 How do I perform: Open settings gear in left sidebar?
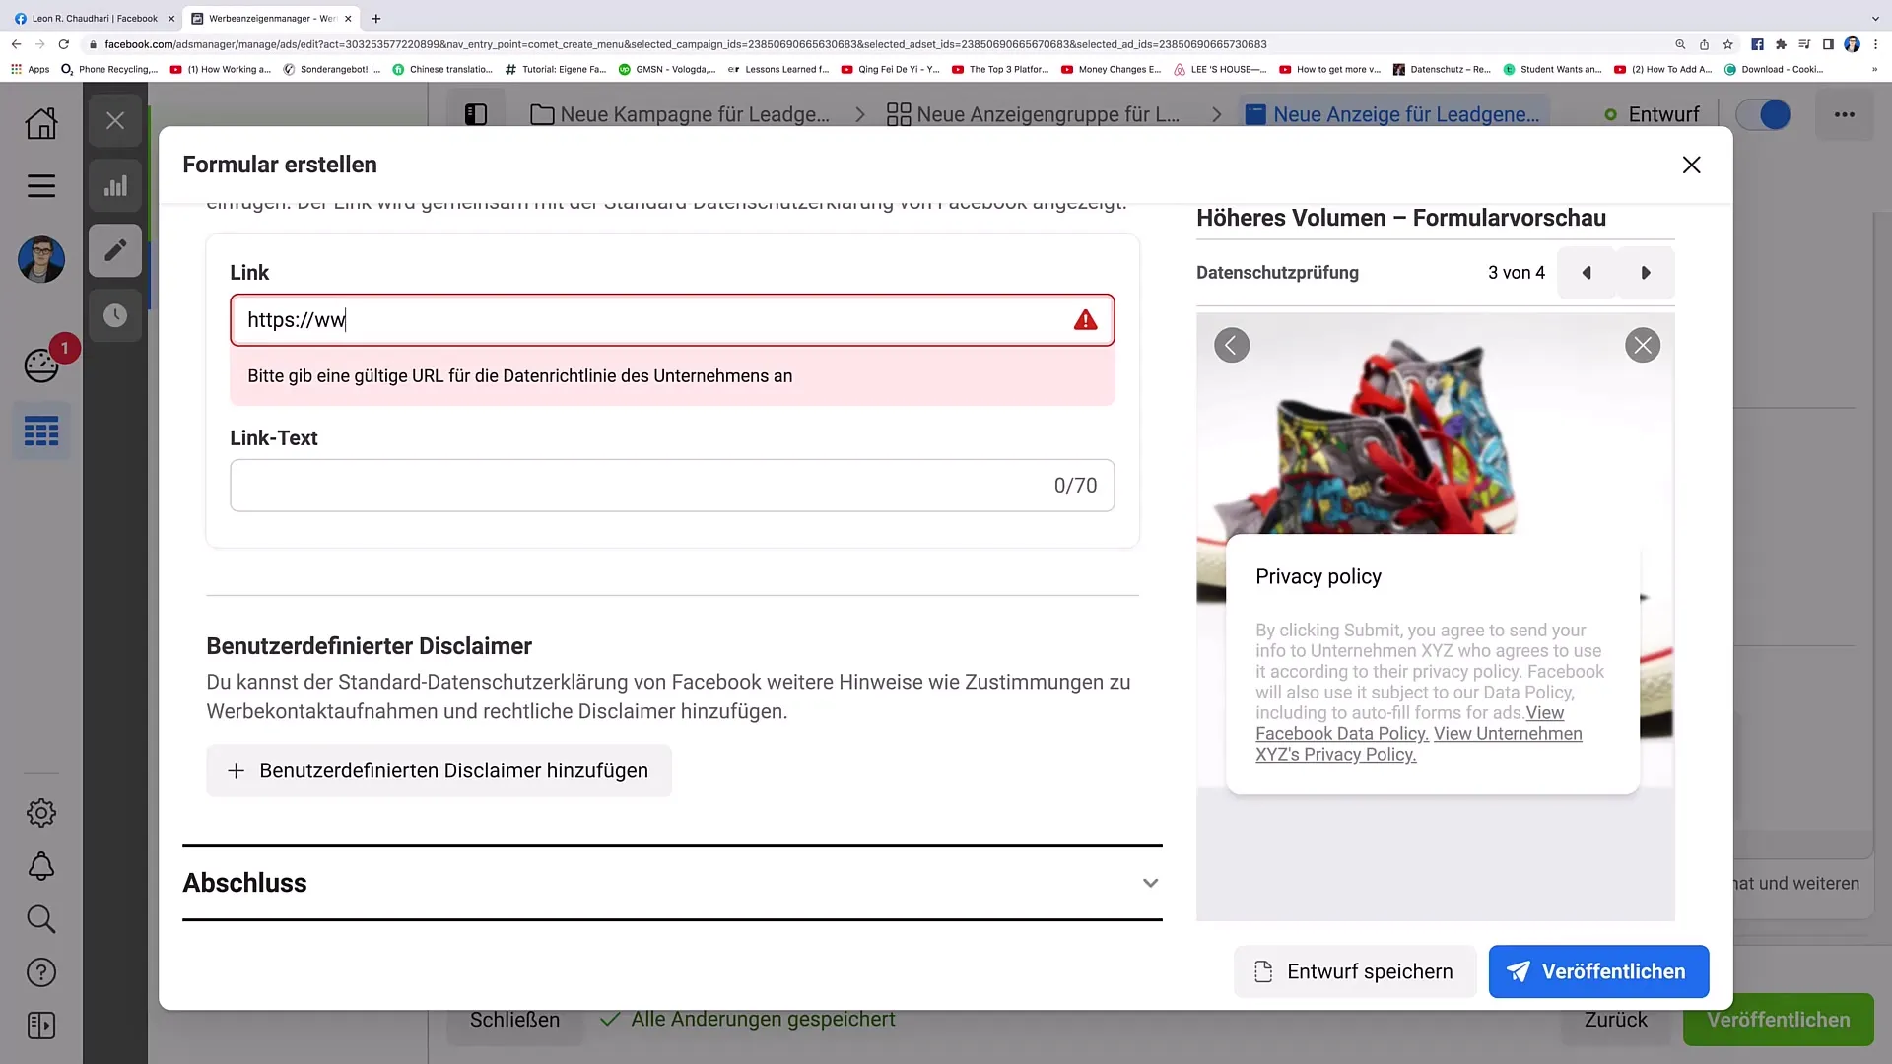click(41, 813)
